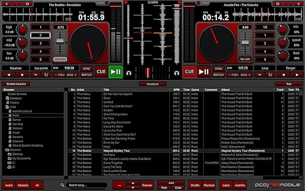Click the left deck jog wheel platter
Viewport: 305px width, 191px height.
coord(88,43)
